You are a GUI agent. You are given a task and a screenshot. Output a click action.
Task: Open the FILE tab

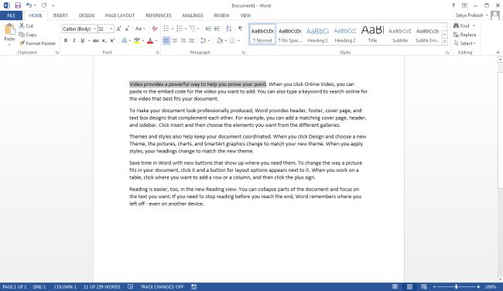click(12, 15)
